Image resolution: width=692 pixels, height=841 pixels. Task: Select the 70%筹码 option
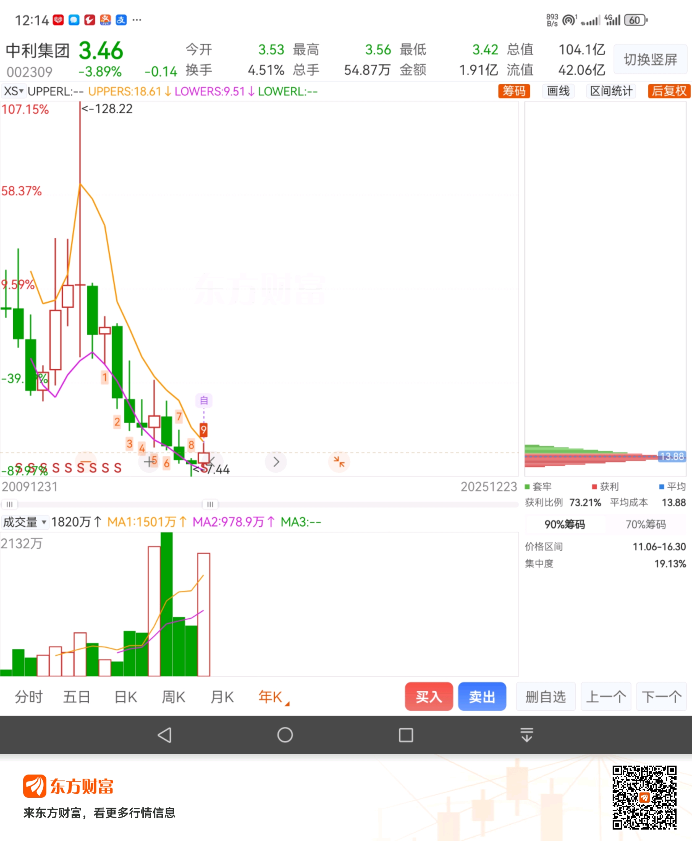(x=645, y=524)
